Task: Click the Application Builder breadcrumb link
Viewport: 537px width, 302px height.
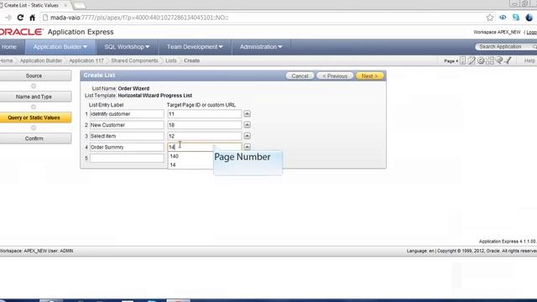Action: click(x=41, y=60)
